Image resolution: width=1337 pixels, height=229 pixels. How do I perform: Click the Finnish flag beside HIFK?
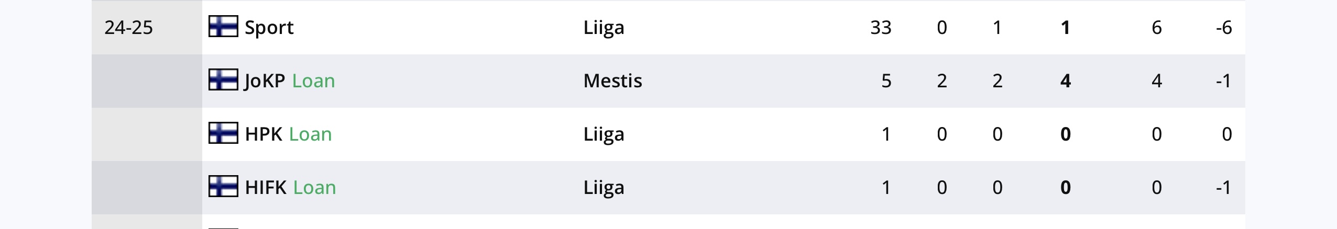coord(223,187)
